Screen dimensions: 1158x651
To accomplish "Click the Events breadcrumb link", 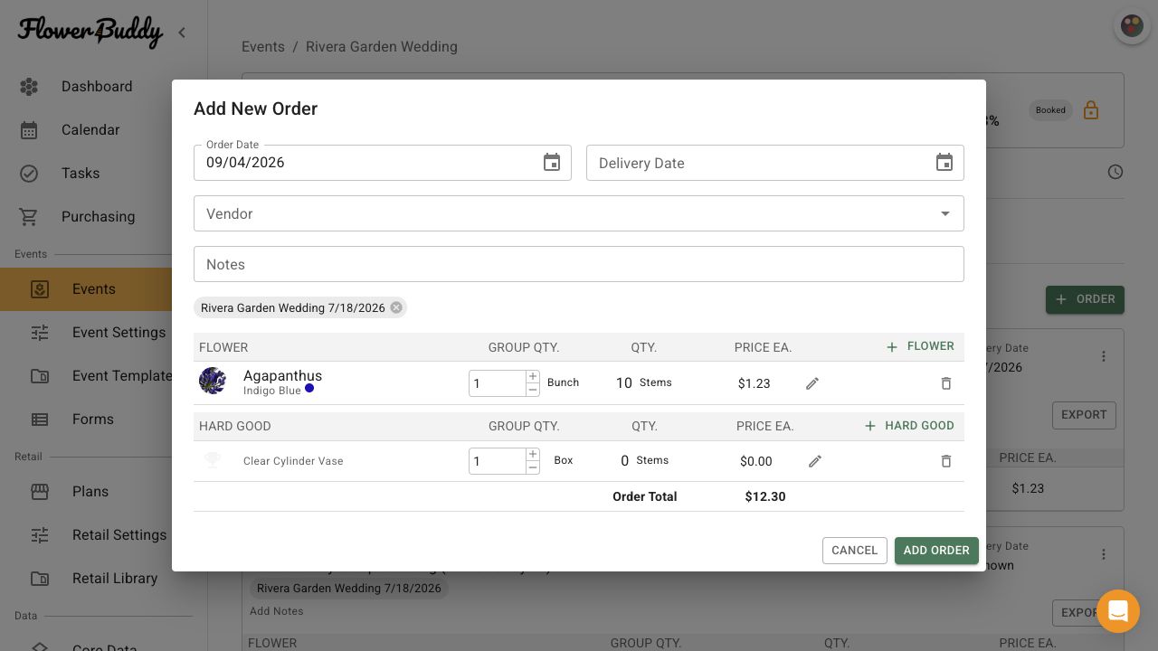I will (x=263, y=47).
